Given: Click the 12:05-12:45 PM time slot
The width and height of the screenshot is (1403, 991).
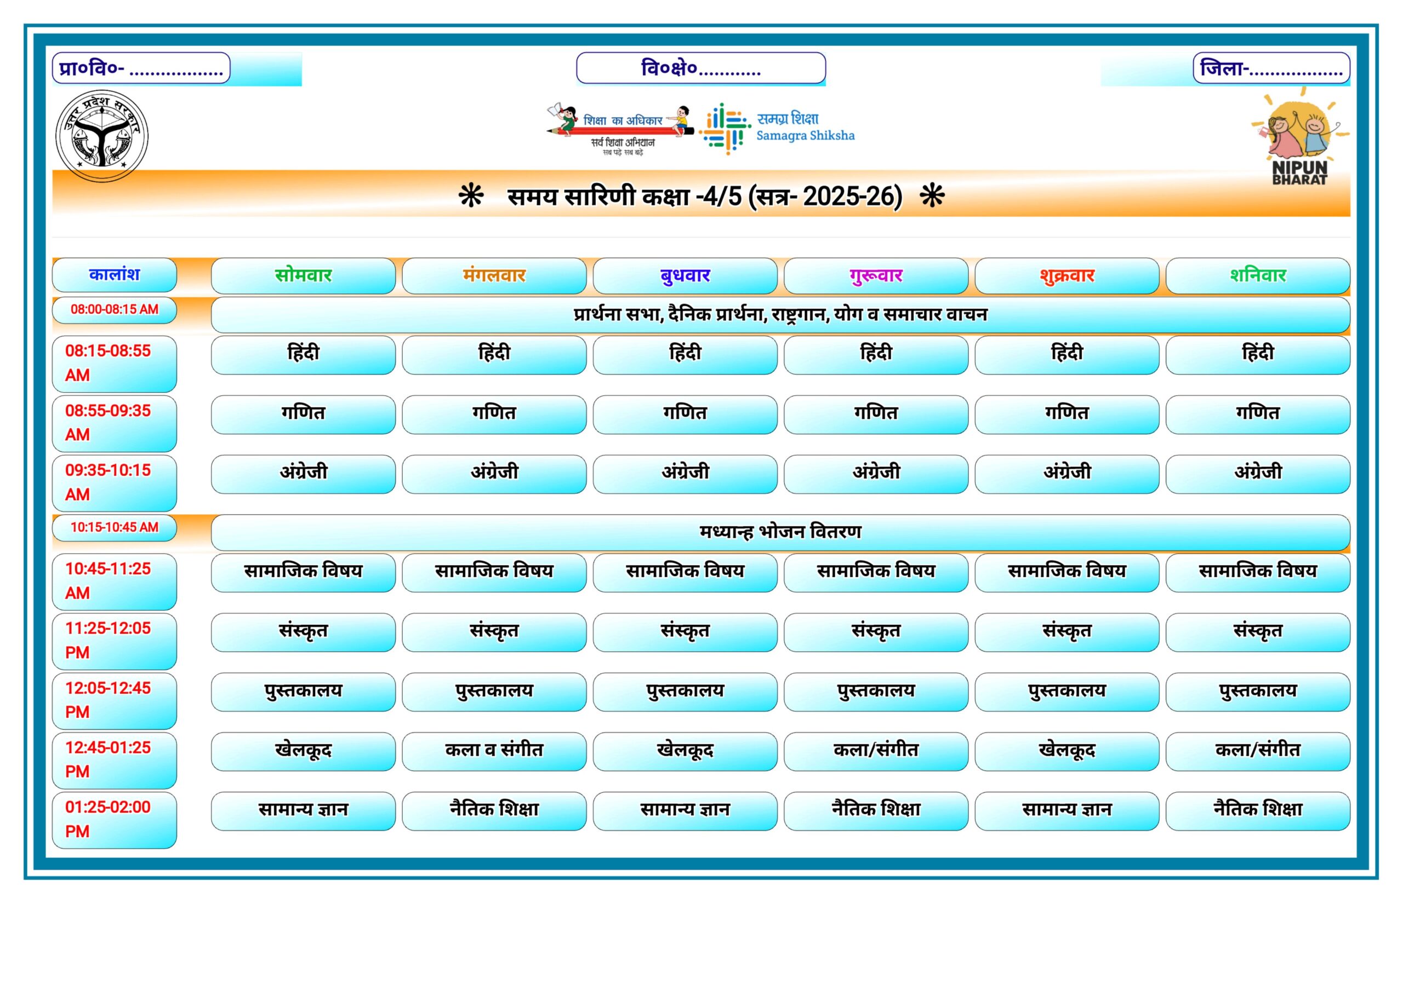Looking at the screenshot, I should [x=115, y=701].
